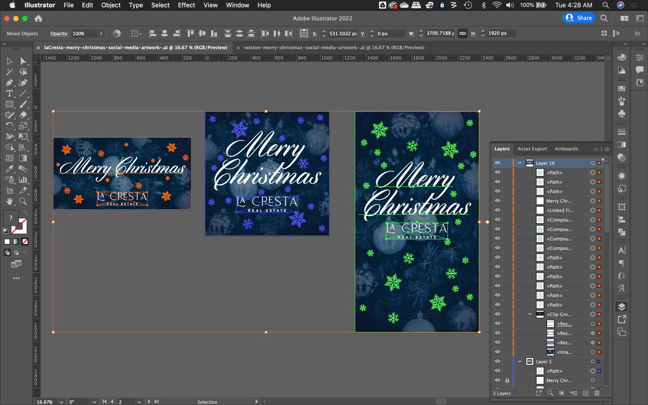Click the Arrange Documents button

pos(624,18)
